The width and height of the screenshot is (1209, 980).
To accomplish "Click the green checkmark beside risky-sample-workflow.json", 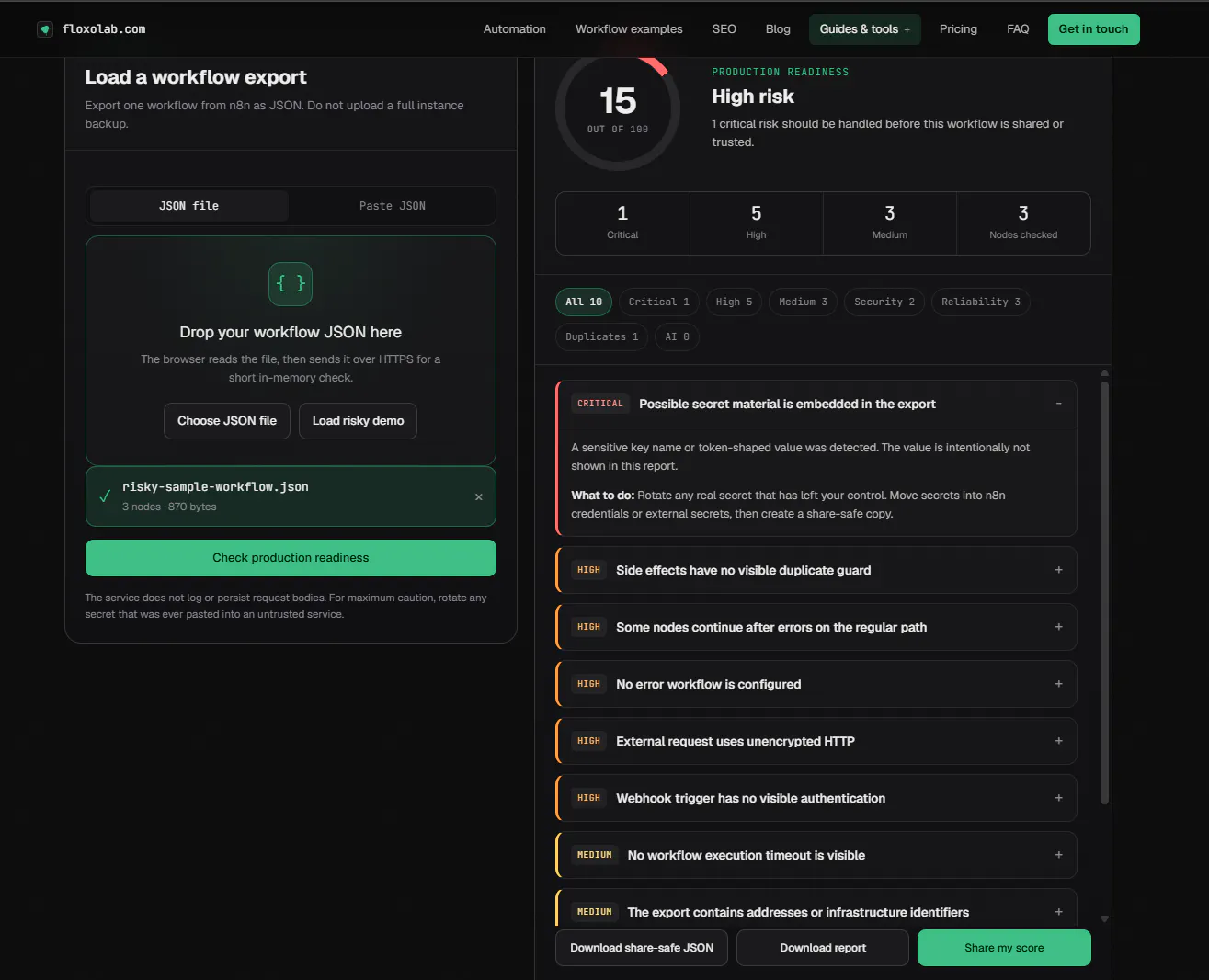I will [105, 496].
